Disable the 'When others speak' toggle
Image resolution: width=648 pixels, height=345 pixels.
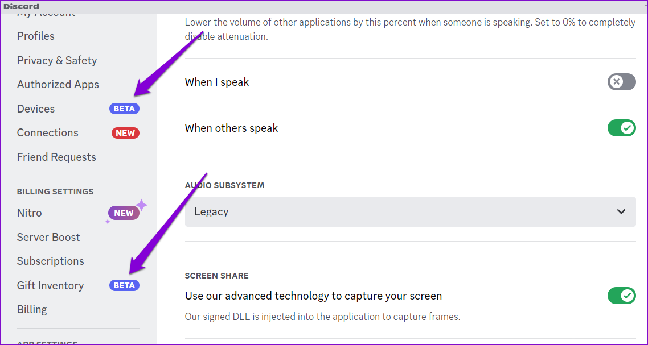[x=621, y=128]
